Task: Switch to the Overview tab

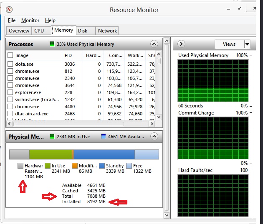Action: coord(19,31)
